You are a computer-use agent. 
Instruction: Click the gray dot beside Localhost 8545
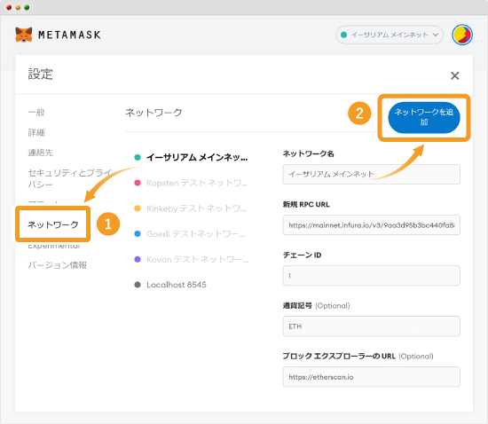138,285
